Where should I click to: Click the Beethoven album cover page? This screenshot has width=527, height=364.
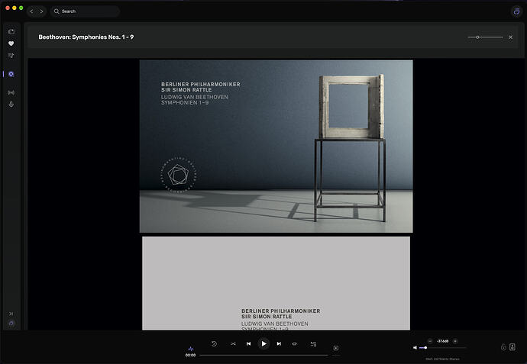pyautogui.click(x=276, y=146)
